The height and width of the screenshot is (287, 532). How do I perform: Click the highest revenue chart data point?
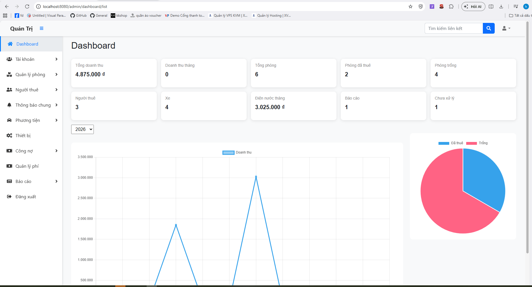pos(256,177)
